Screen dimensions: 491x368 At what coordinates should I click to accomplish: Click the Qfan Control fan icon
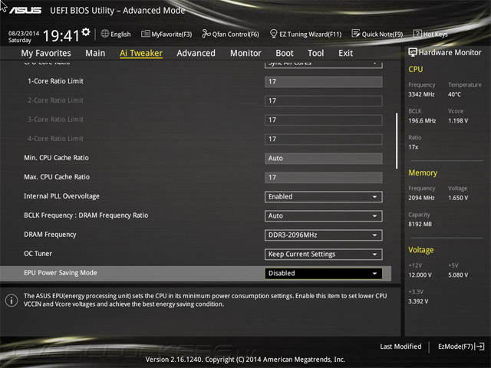tap(206, 34)
